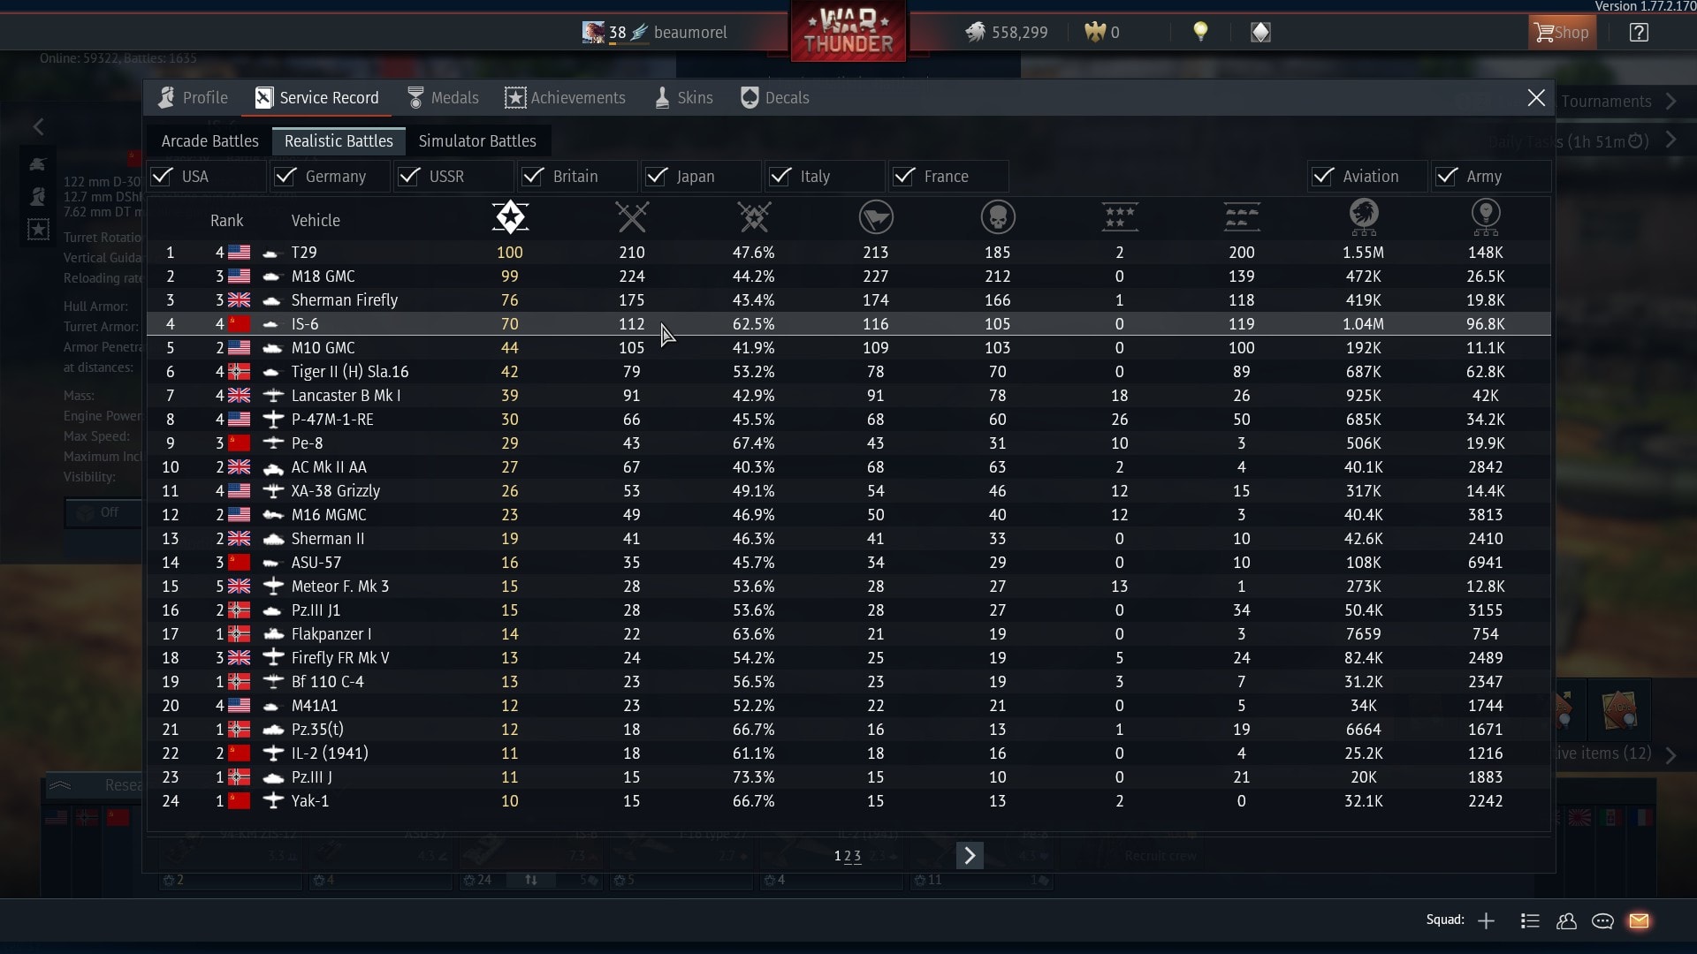Uncheck the Italy nation filter
Screen dimensions: 1697x954
click(x=780, y=177)
